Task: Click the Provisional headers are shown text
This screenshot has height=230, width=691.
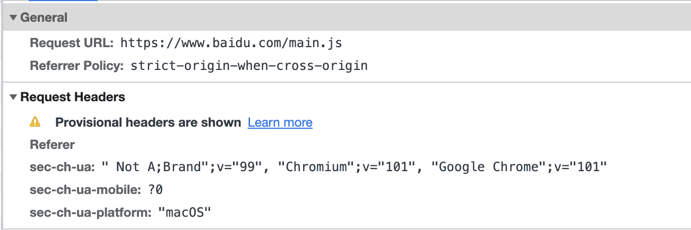Action: point(148,122)
